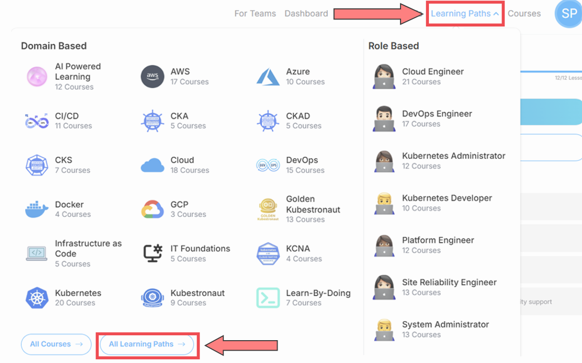The height and width of the screenshot is (363, 582).
Task: Click the All Courses button
Action: pyautogui.click(x=56, y=344)
